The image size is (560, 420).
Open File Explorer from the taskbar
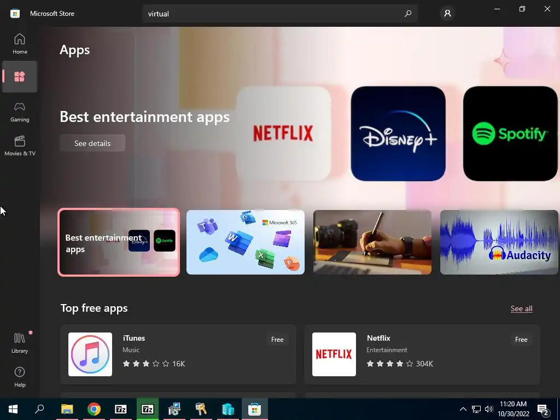[x=67, y=409]
